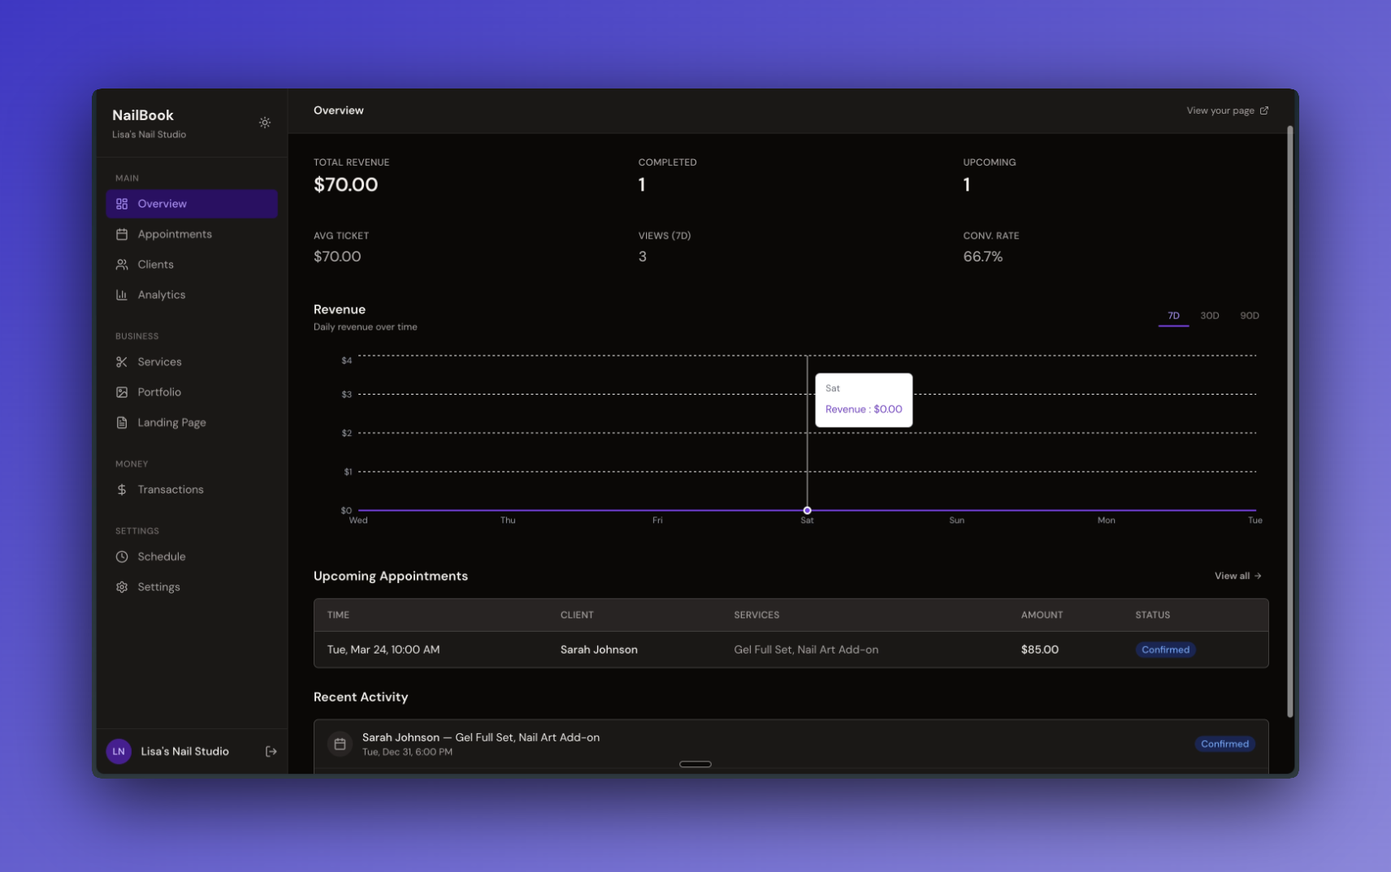1391x872 pixels.
Task: Open Analytics via the chart icon
Action: (122, 295)
